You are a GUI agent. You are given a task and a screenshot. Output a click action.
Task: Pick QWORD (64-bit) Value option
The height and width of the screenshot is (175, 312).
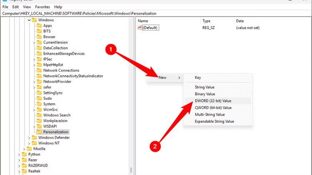(213, 108)
